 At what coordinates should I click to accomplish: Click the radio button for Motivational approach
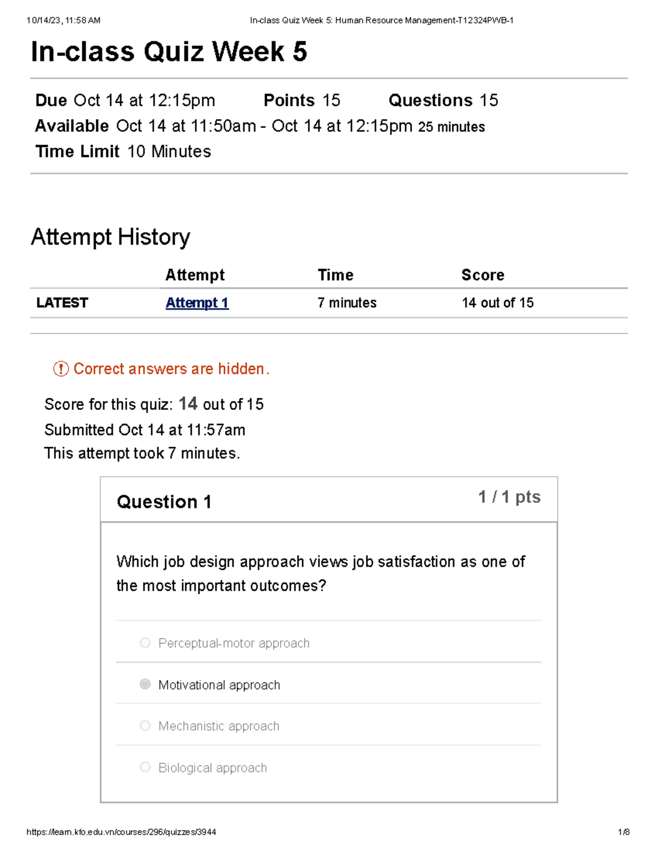(x=145, y=684)
